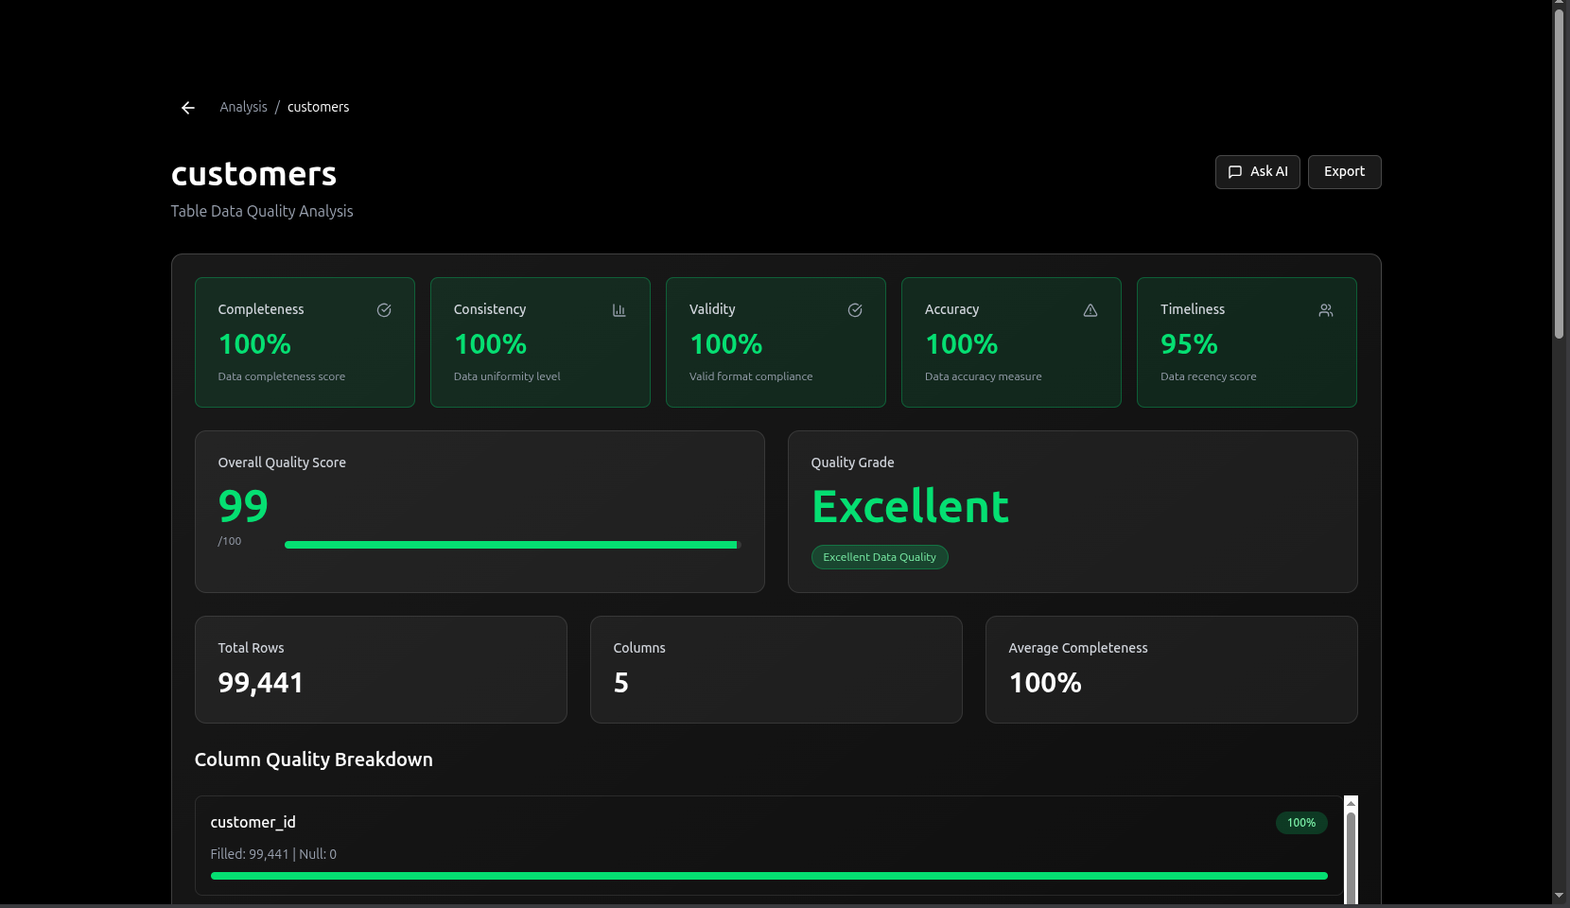Click the Timeliness users icon
Viewport: 1570px width, 908px height.
point(1326,310)
